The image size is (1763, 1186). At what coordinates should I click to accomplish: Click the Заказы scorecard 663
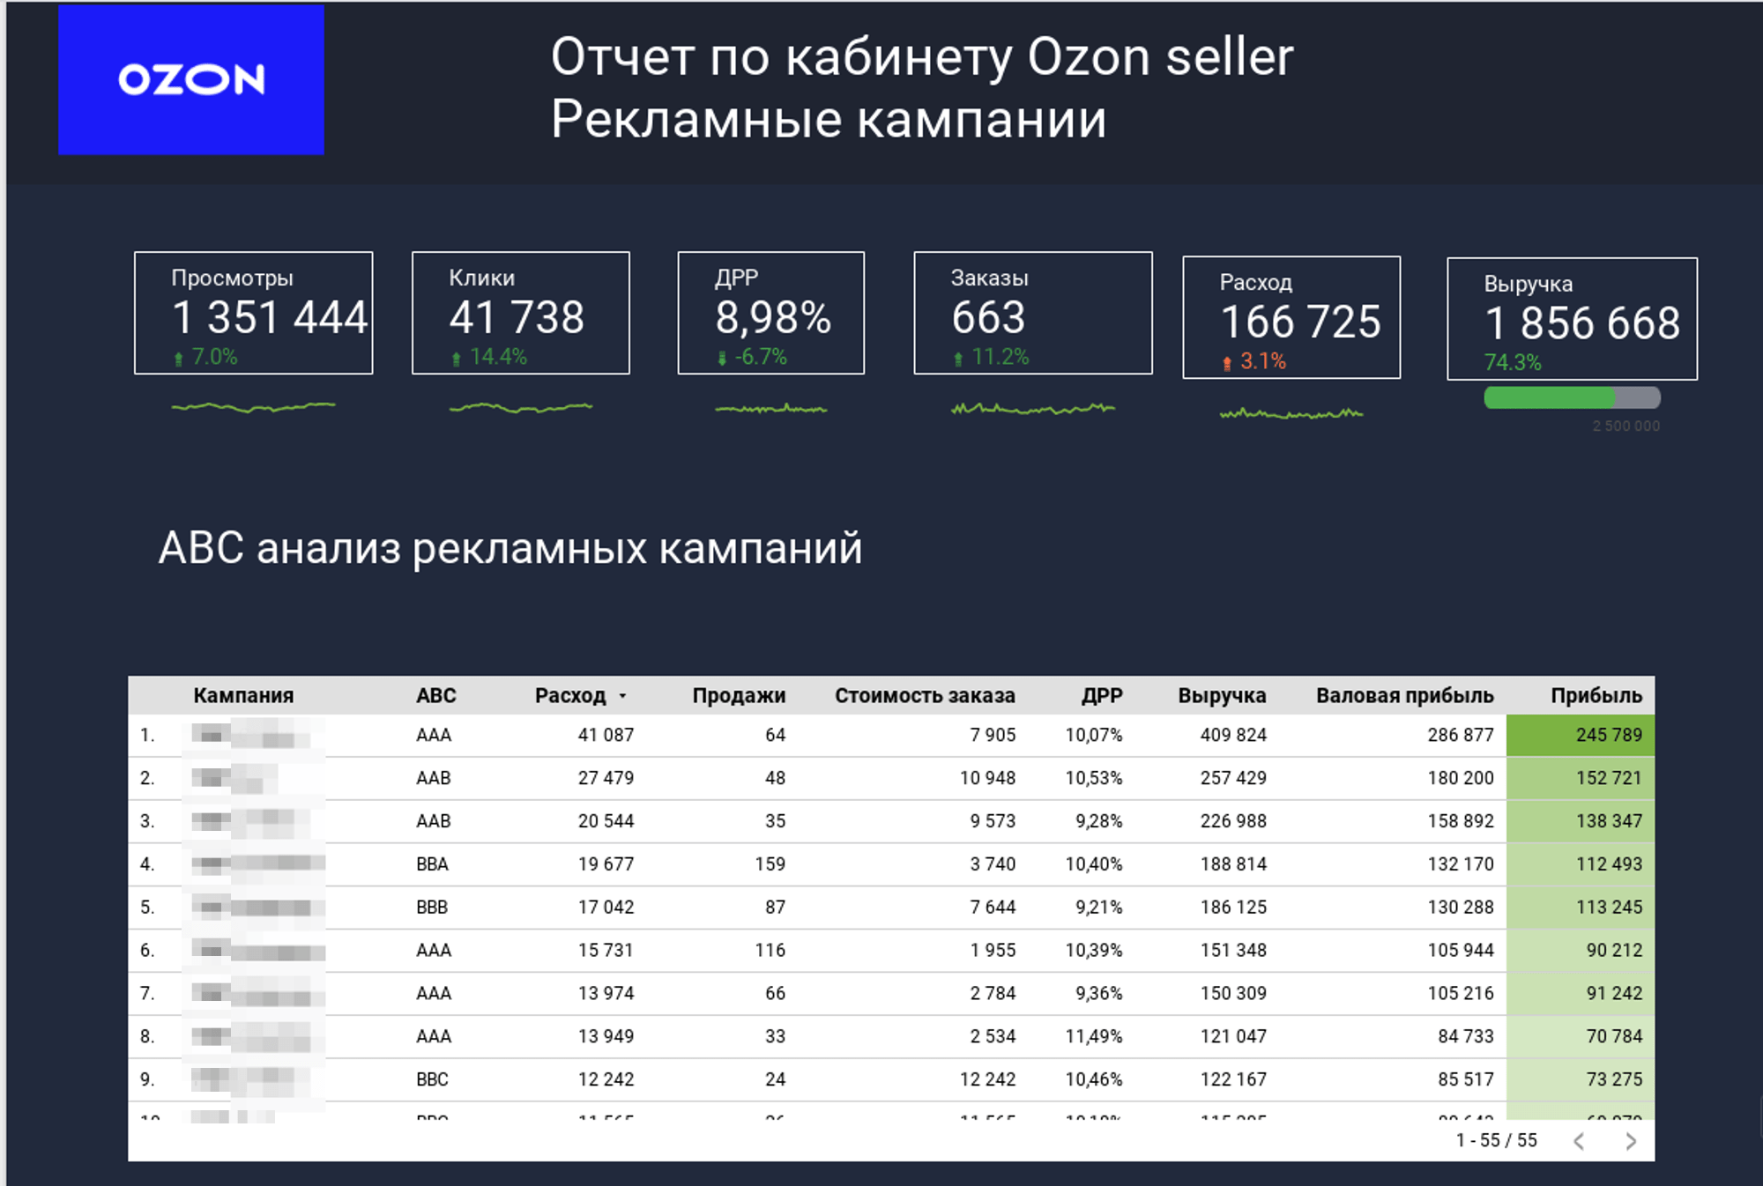[1033, 313]
